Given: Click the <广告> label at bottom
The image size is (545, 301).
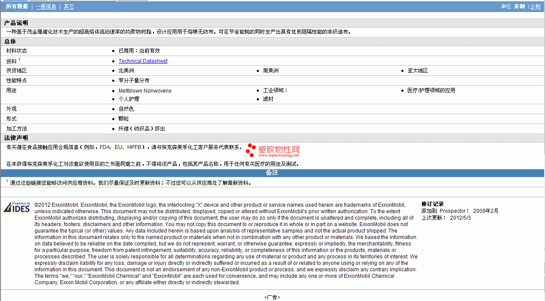Looking at the screenshot, I should [x=272, y=297].
